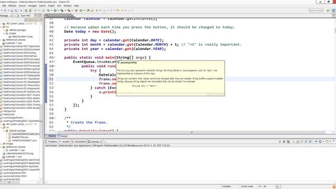Click the Quick Access search field
Screen dimensions: 336x189
pos(316,10)
